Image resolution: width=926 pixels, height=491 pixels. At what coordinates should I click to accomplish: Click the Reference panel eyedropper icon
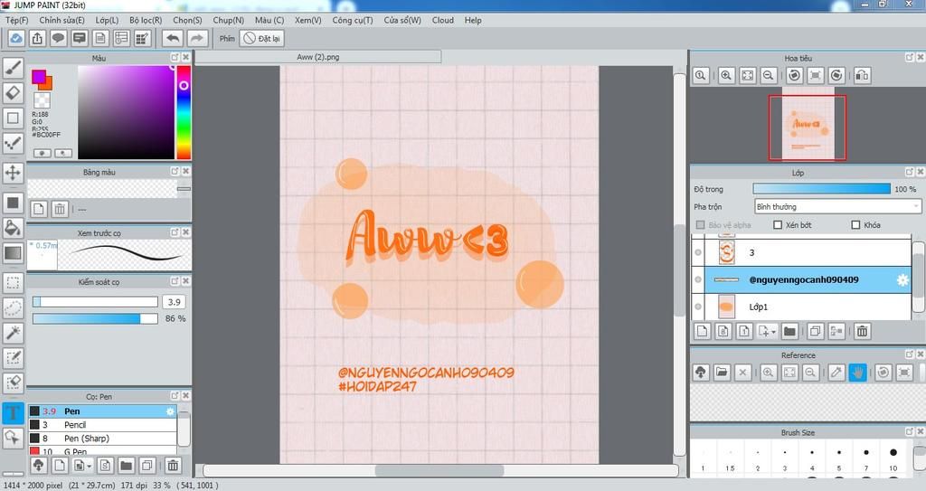click(x=836, y=373)
